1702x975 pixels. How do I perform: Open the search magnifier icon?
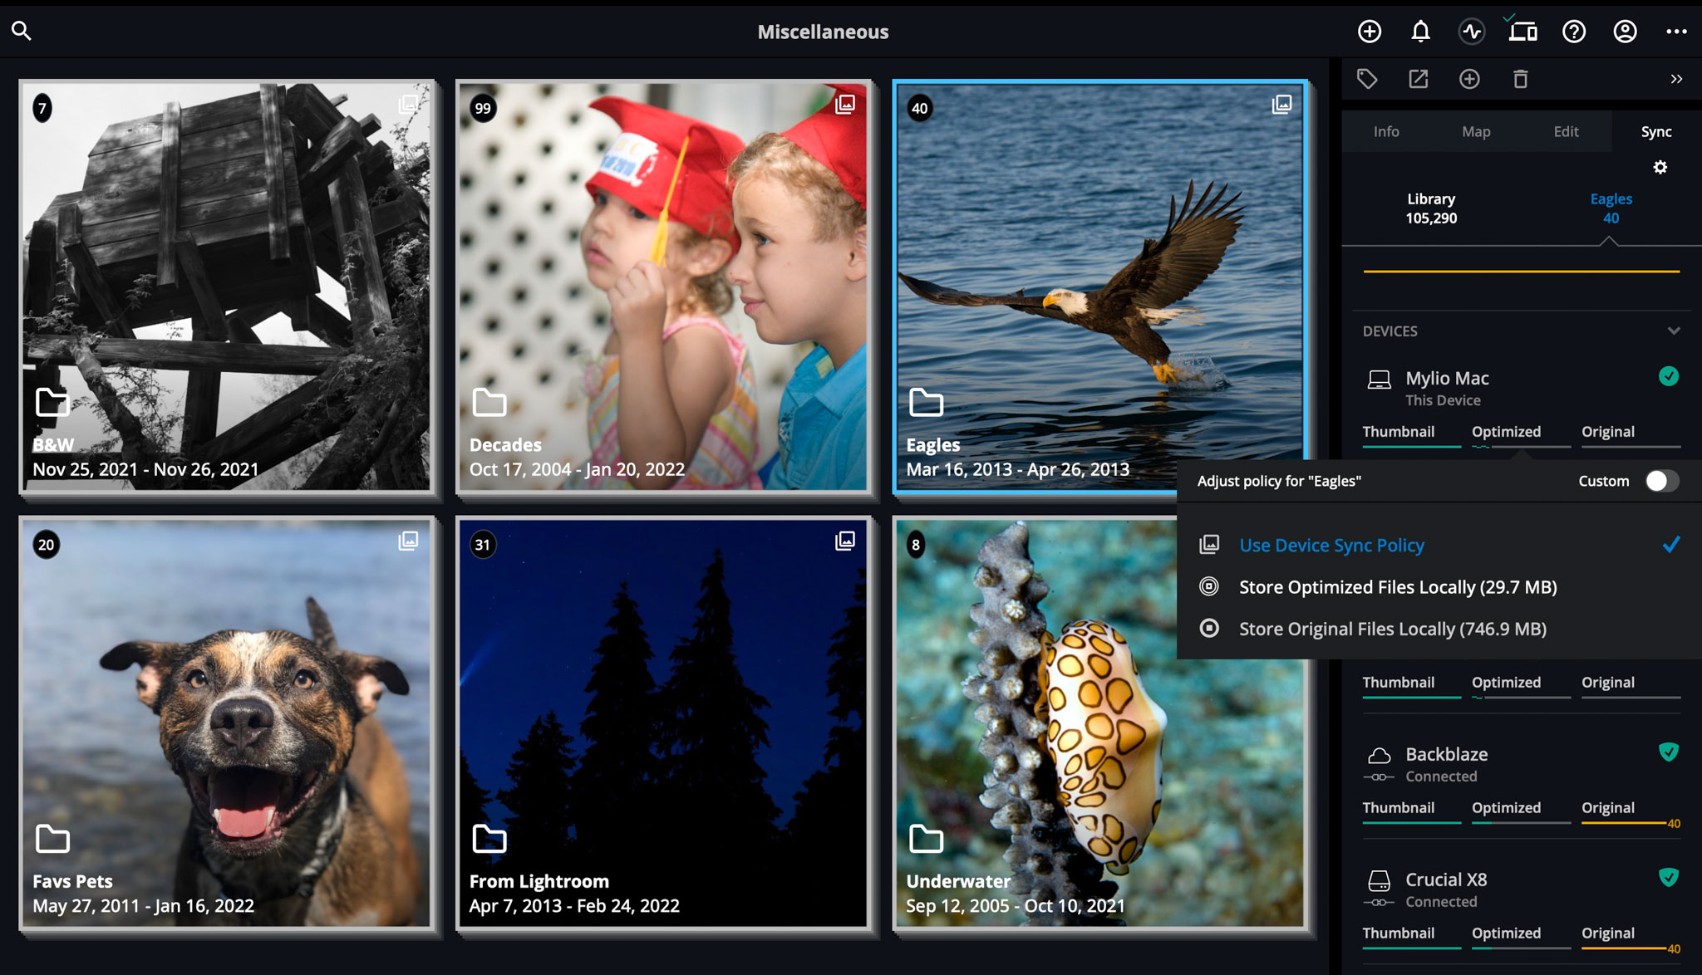(22, 31)
